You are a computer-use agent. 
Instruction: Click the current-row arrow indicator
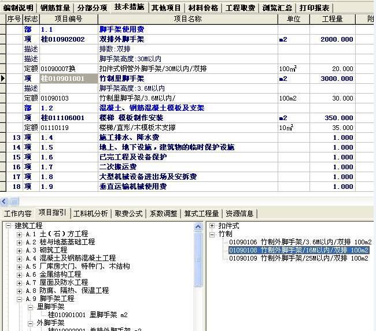pos(3,79)
